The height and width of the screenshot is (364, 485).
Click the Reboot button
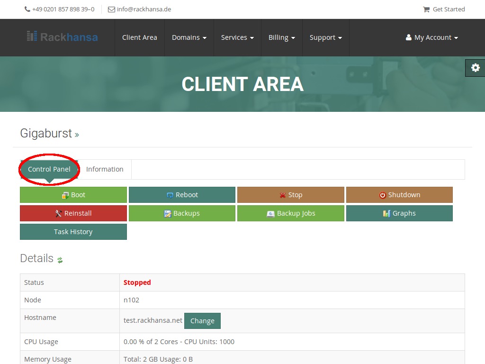tap(182, 195)
